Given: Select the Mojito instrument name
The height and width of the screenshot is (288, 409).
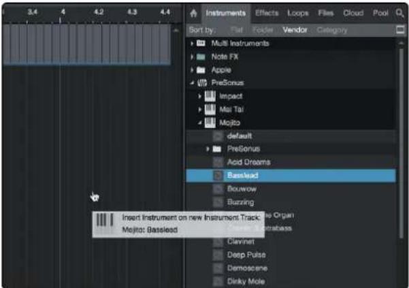Looking at the screenshot, I should pyautogui.click(x=229, y=123).
